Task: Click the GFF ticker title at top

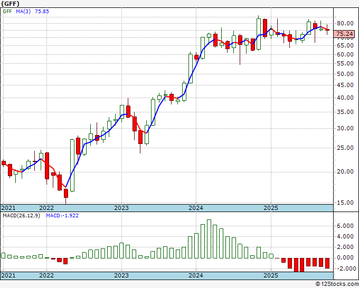Action: pos(11,4)
